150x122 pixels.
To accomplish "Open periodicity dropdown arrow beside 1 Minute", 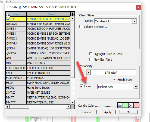I will click(x=88, y=72).
